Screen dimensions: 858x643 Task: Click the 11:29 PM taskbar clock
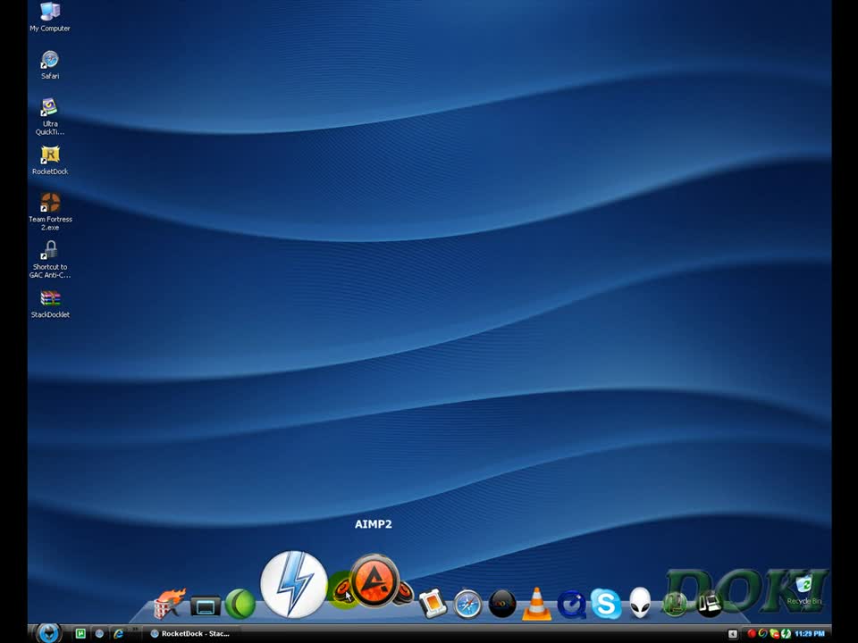(810, 634)
